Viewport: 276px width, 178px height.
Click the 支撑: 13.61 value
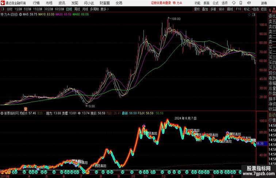pos(69,113)
